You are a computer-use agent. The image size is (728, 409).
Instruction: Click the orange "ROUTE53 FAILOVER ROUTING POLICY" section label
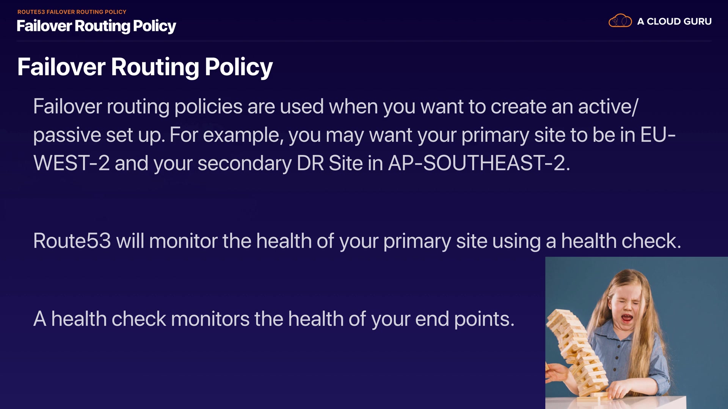tap(72, 12)
